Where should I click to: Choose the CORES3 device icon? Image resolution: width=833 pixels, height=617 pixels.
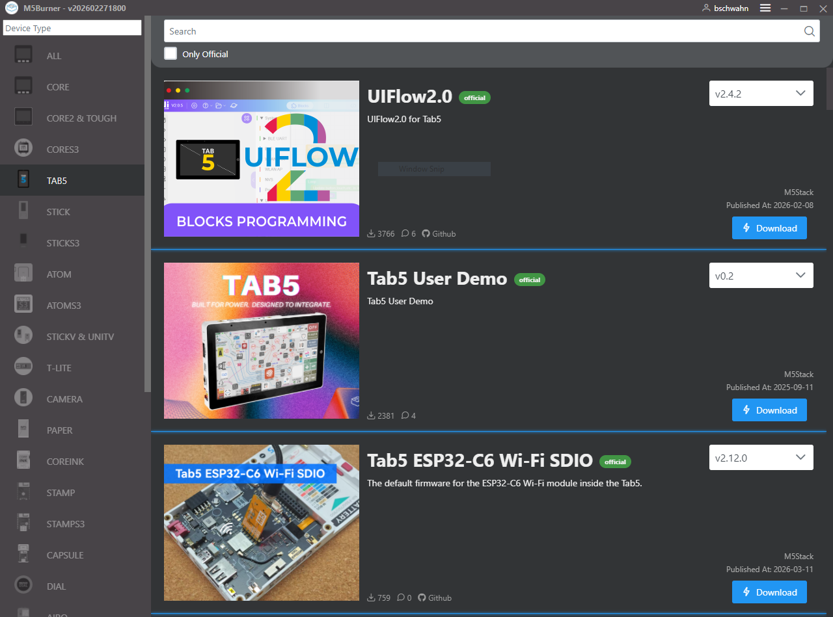pyautogui.click(x=24, y=150)
